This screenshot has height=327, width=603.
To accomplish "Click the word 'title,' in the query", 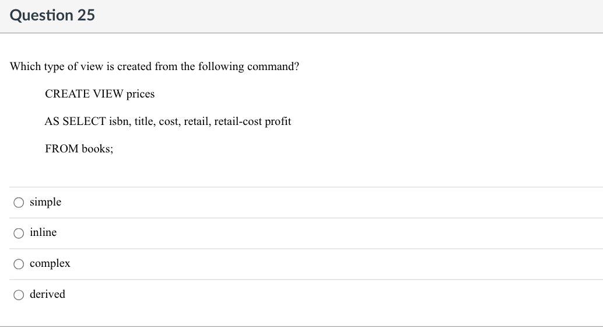I will (145, 121).
